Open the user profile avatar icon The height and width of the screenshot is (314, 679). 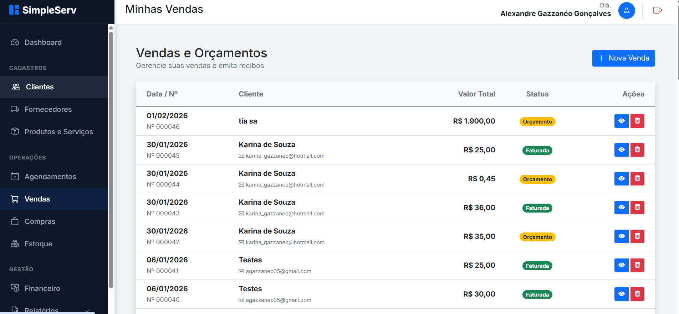[626, 10]
